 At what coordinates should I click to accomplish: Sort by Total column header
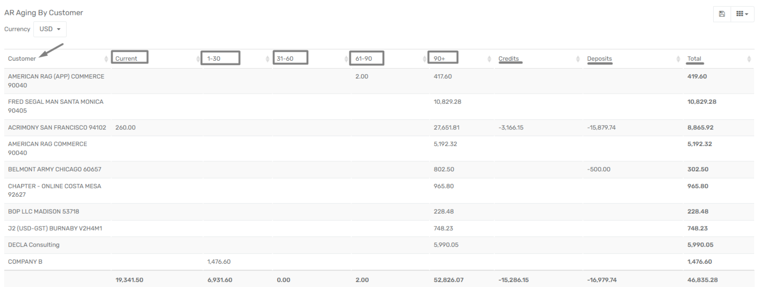(694, 59)
